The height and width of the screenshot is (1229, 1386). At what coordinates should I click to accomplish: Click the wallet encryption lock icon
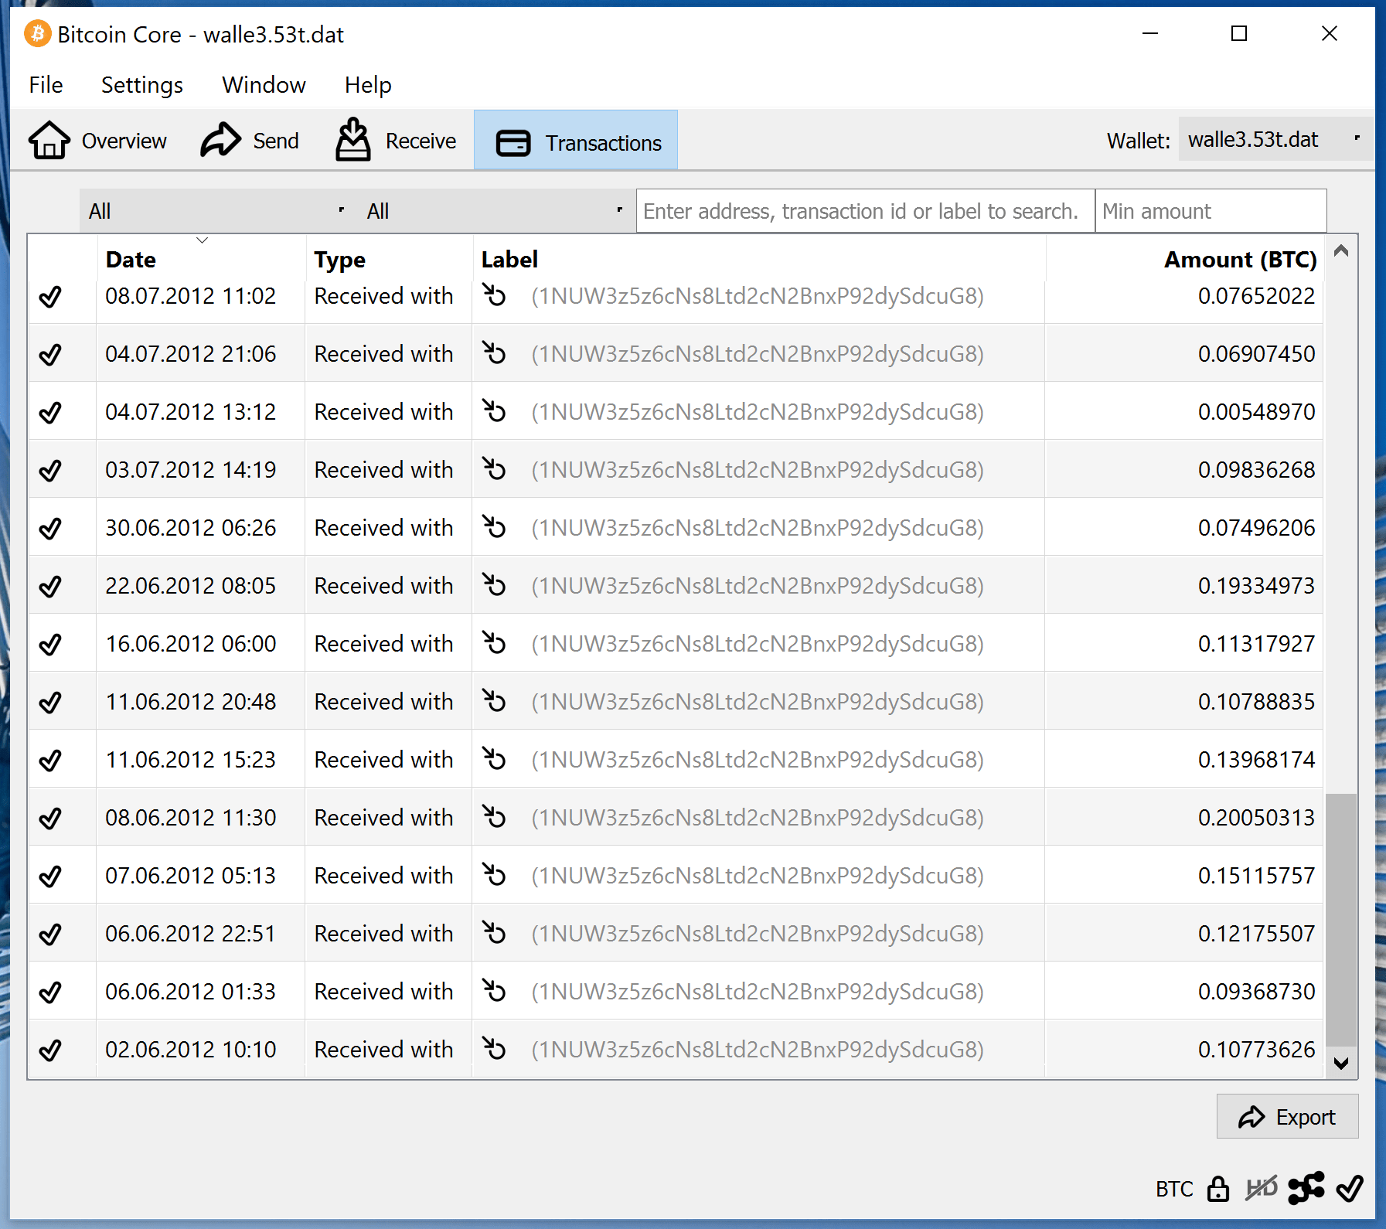pyautogui.click(x=1219, y=1190)
